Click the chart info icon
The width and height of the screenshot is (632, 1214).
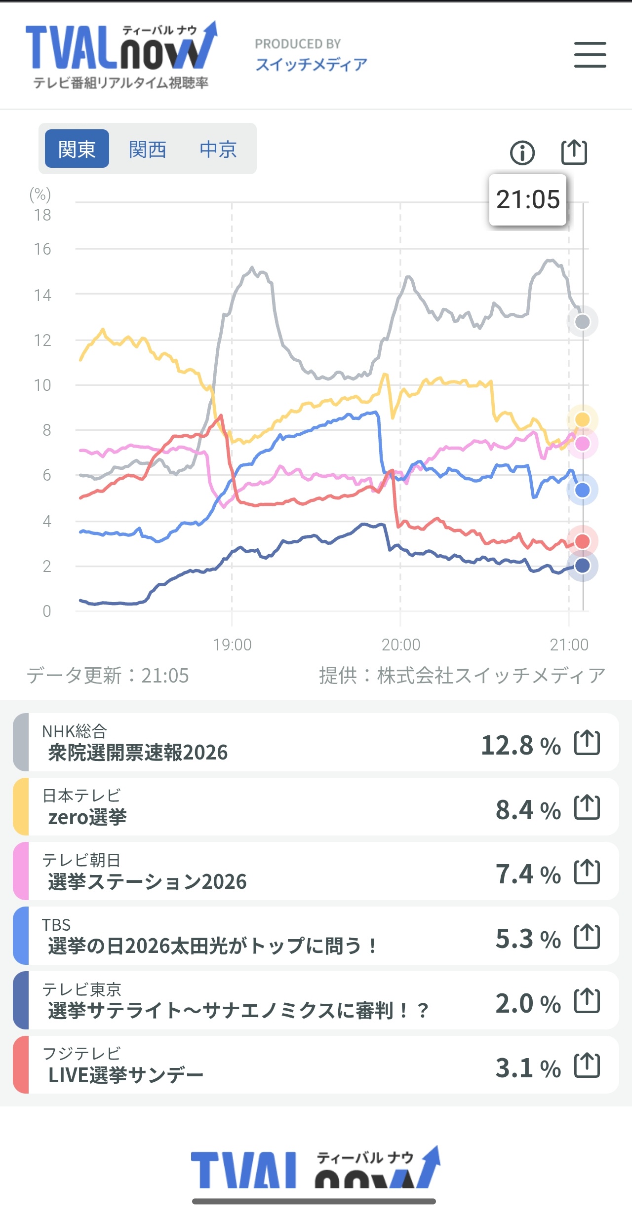(x=522, y=152)
